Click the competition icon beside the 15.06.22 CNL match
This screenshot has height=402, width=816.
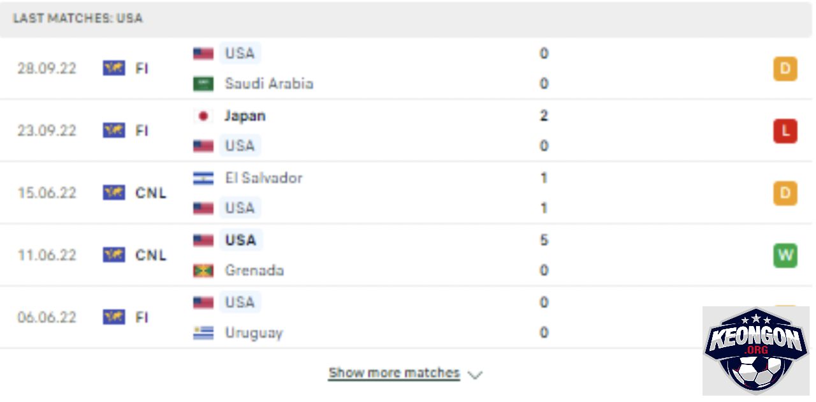(x=114, y=193)
